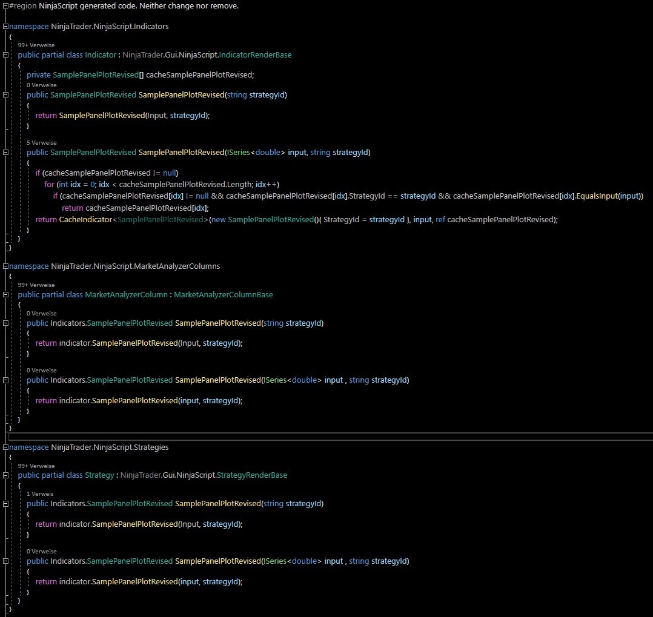Click 'Neither change nor remove.' region text
Image resolution: width=653 pixels, height=617 pixels.
[189, 6]
